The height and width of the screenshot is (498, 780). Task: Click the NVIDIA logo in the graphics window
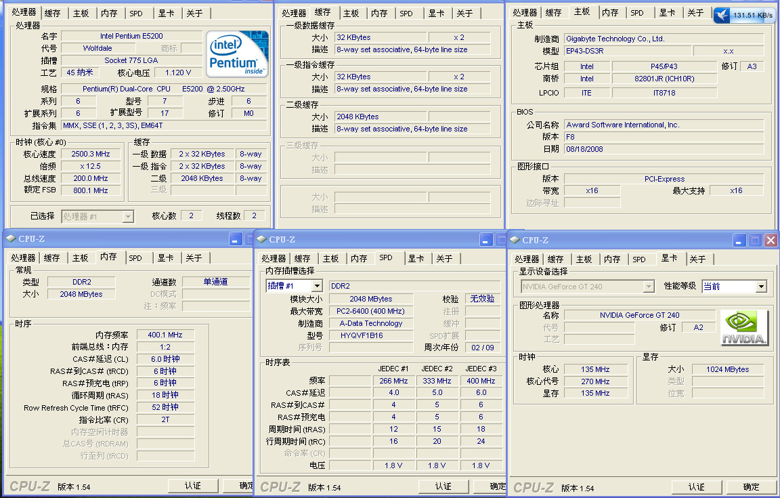[x=744, y=328]
